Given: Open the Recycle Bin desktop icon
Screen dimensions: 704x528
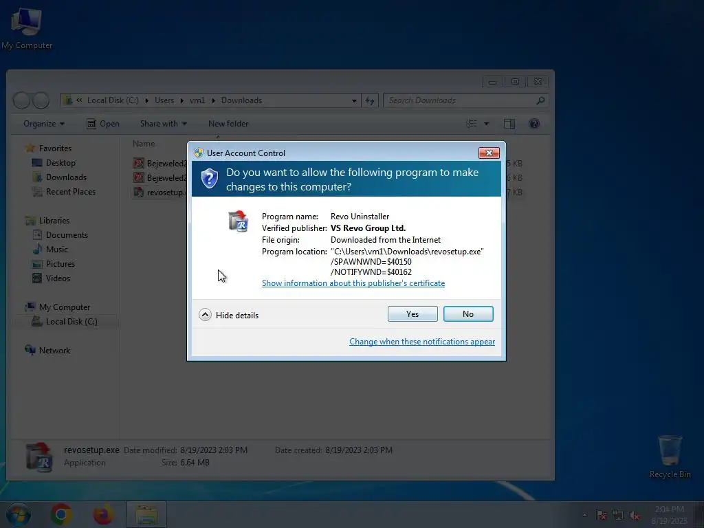Looking at the screenshot, I should 670,456.
